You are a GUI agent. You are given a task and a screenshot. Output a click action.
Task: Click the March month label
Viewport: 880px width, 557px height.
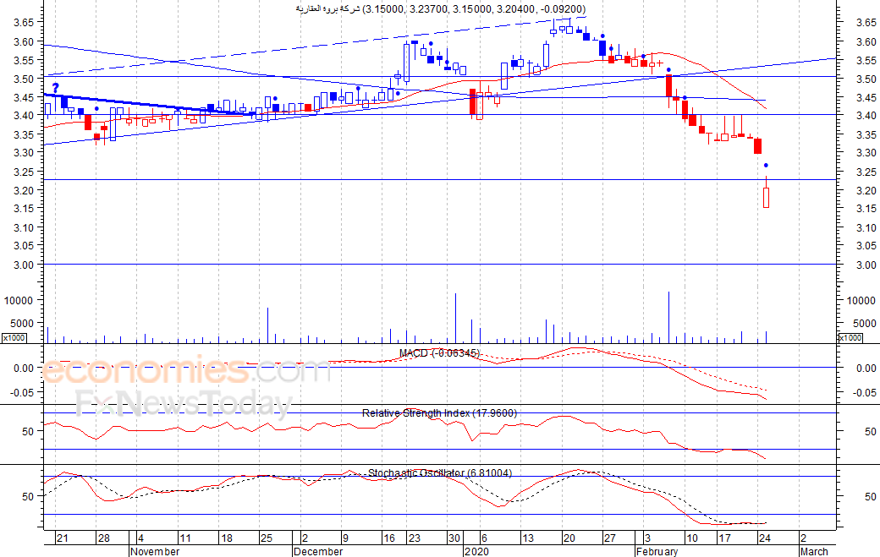[x=814, y=551]
